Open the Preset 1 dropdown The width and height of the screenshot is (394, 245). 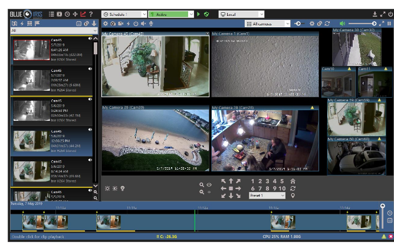click(268, 196)
